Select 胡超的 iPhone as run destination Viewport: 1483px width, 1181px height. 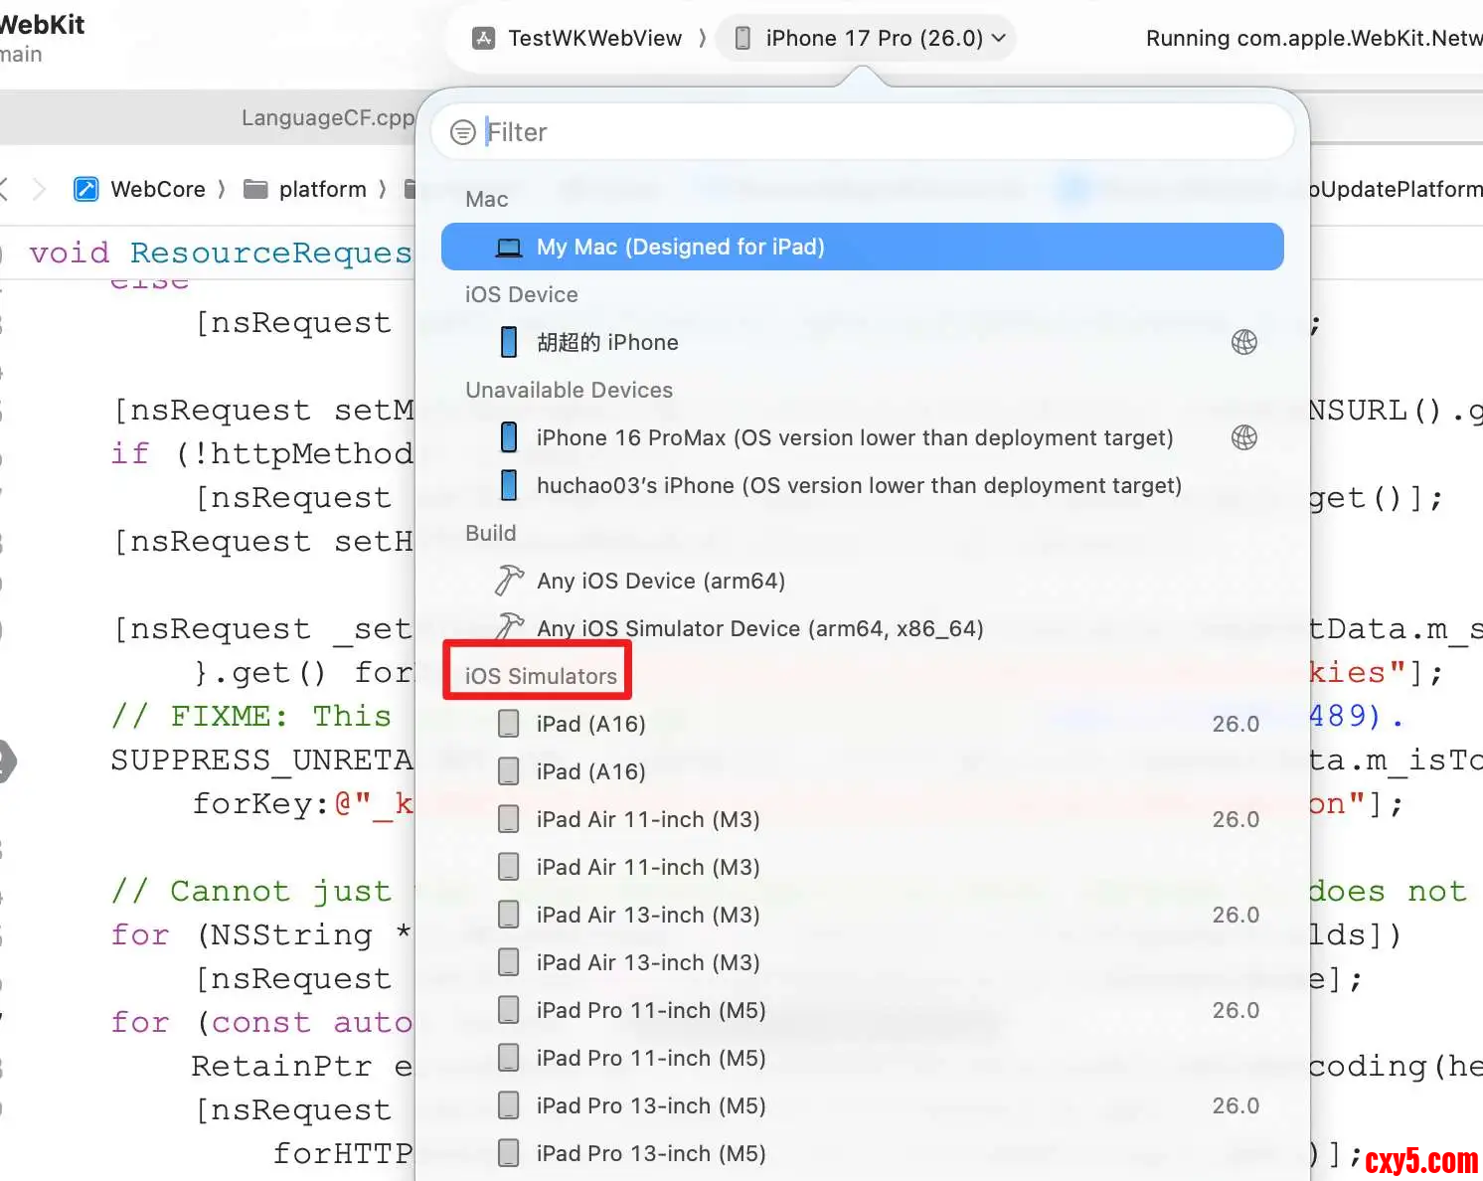607,342
